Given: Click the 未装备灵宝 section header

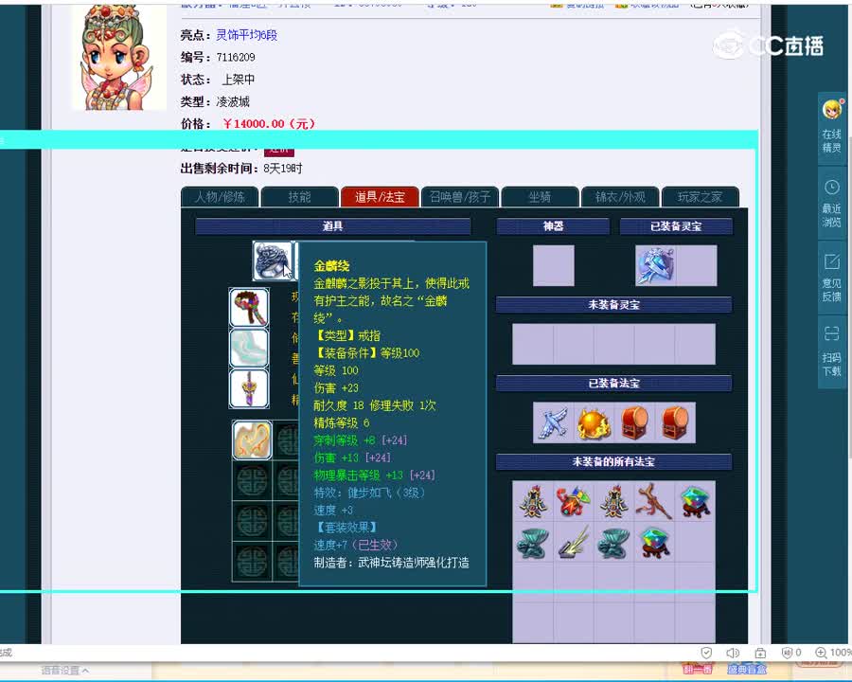Looking at the screenshot, I should (614, 305).
